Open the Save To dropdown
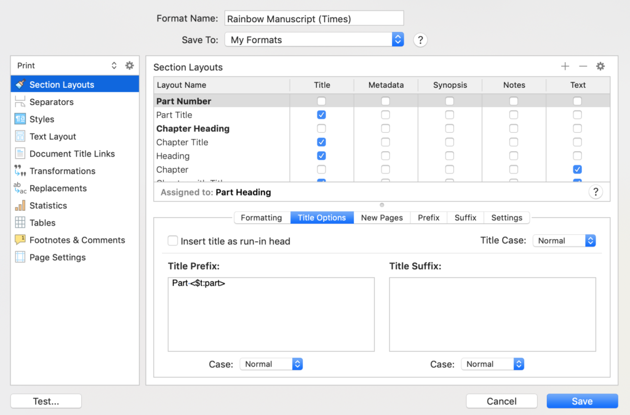The width and height of the screenshot is (630, 415). click(x=314, y=39)
